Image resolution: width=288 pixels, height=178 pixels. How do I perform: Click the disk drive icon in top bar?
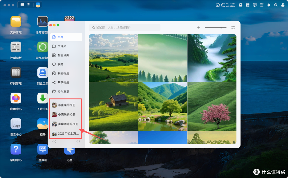241,5
